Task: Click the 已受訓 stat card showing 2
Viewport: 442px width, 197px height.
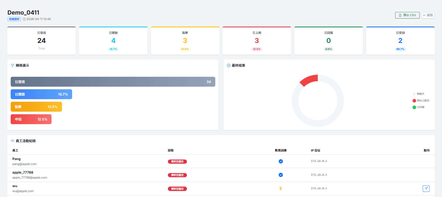Action: 400,41
